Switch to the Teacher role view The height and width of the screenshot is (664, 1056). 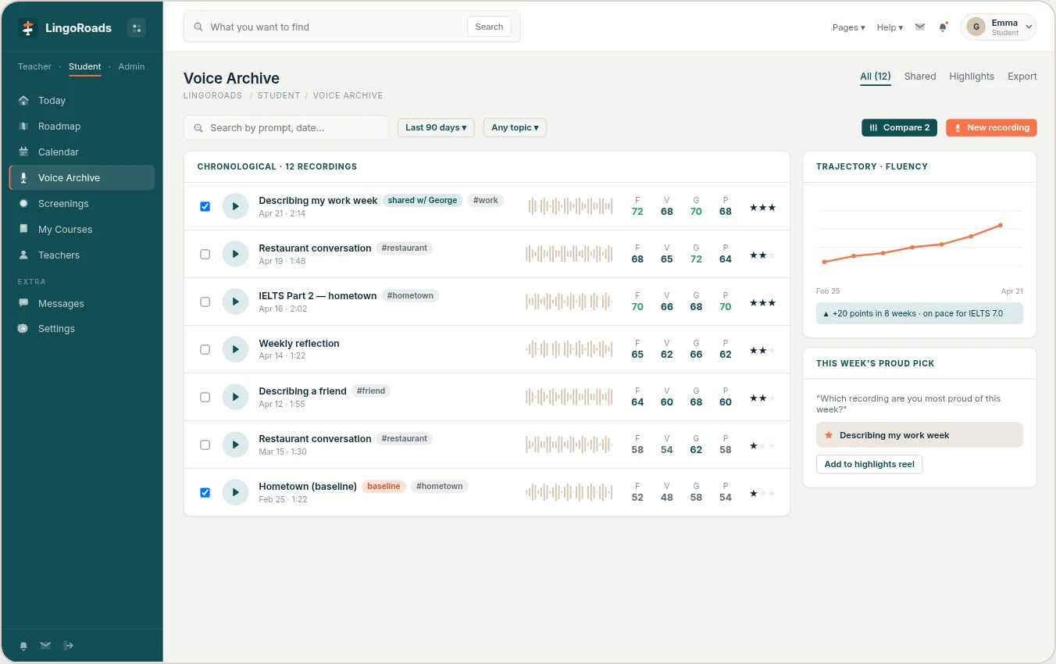34,66
